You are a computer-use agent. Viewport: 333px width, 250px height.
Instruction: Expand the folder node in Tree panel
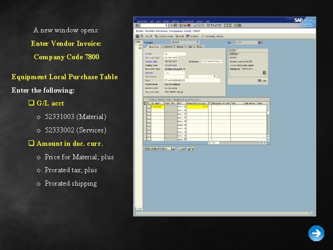coord(136,45)
